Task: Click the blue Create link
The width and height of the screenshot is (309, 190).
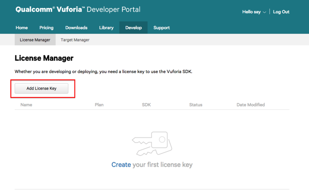Action: pos(121,164)
